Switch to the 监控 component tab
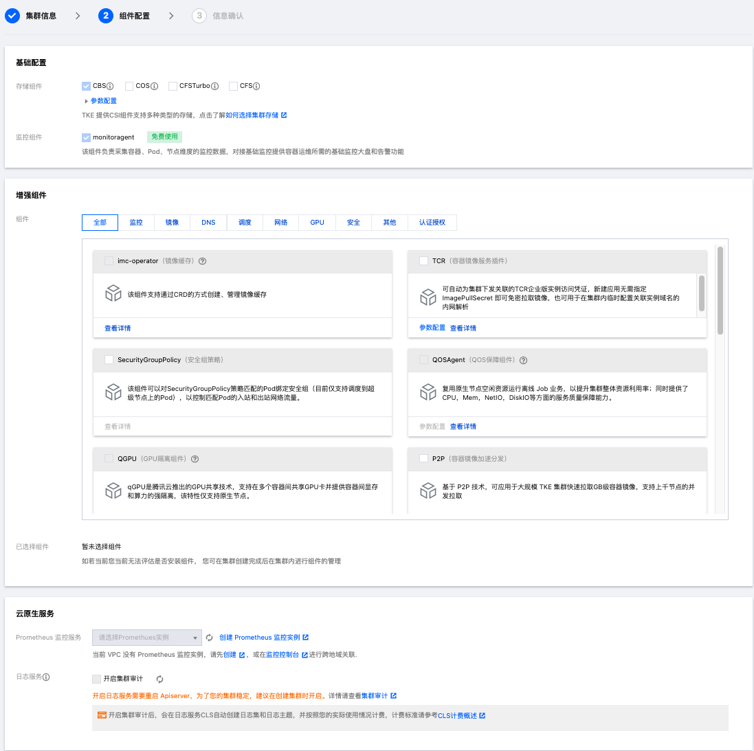This screenshot has width=754, height=751. [x=136, y=223]
